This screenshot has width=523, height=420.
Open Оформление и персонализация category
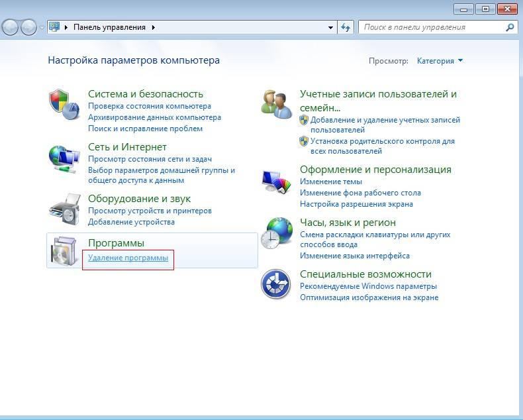tap(375, 170)
